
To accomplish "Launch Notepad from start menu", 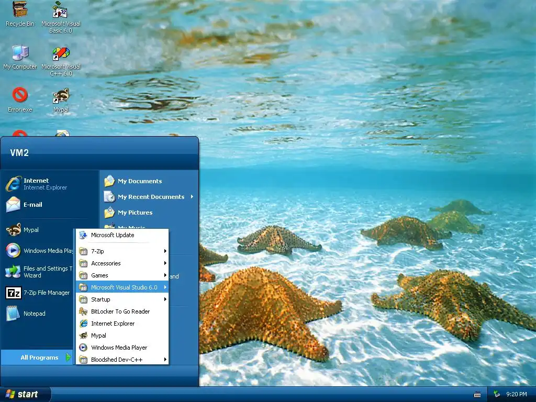I will click(x=26, y=314).
